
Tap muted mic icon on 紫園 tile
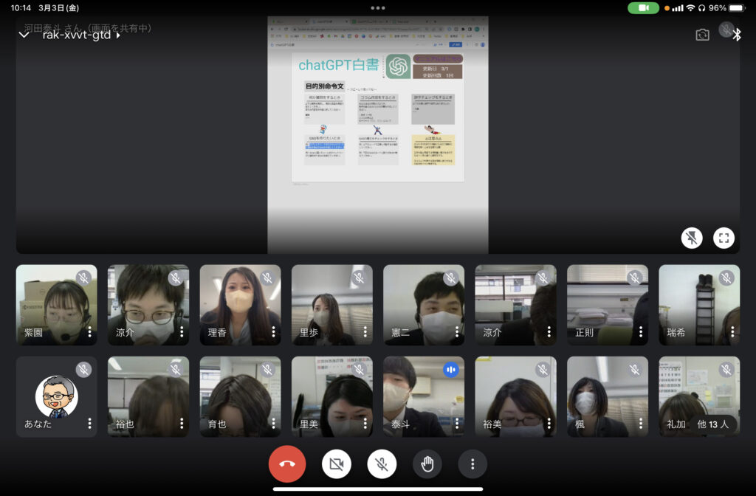click(x=83, y=278)
